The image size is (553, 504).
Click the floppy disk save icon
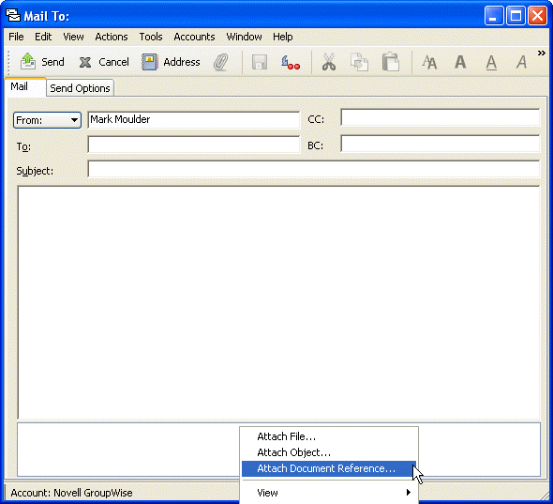[260, 62]
